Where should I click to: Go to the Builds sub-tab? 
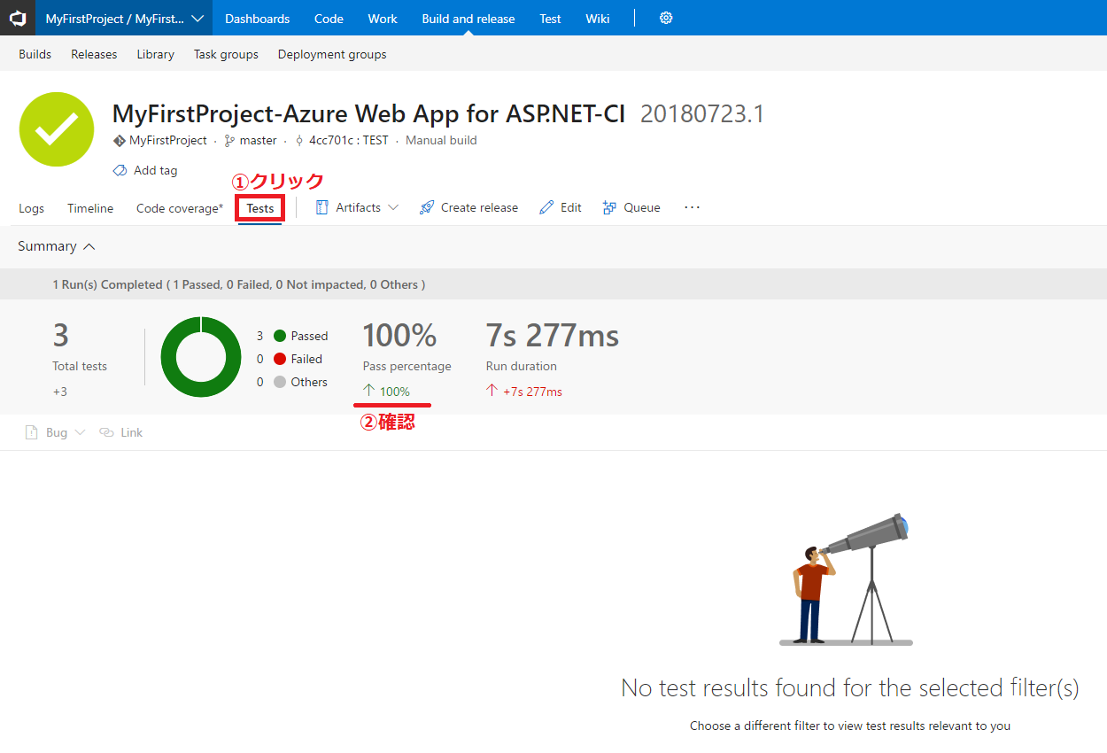click(35, 54)
